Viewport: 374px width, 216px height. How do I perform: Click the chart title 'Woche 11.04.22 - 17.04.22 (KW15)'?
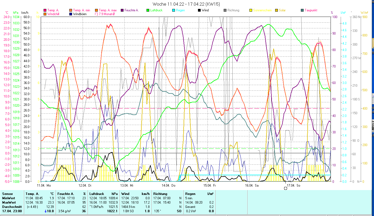pos(186,4)
